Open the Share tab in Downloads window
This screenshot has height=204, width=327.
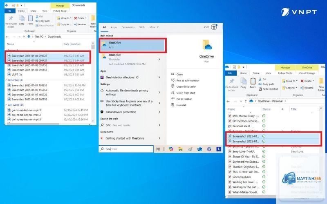(34, 11)
